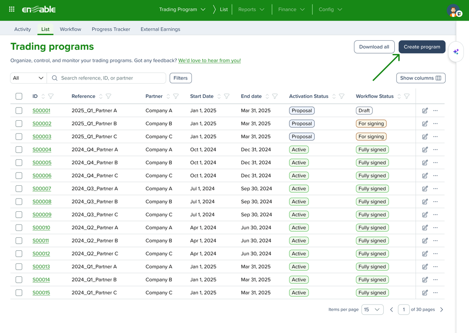Go to next page arrow
Viewport: 469px width, 333px height.
tap(442, 310)
